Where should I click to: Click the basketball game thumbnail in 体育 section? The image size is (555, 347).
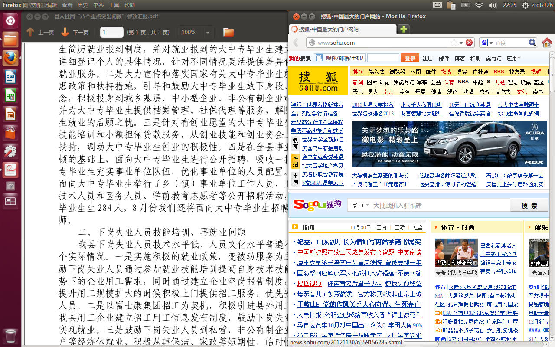pyautogui.click(x=456, y=252)
